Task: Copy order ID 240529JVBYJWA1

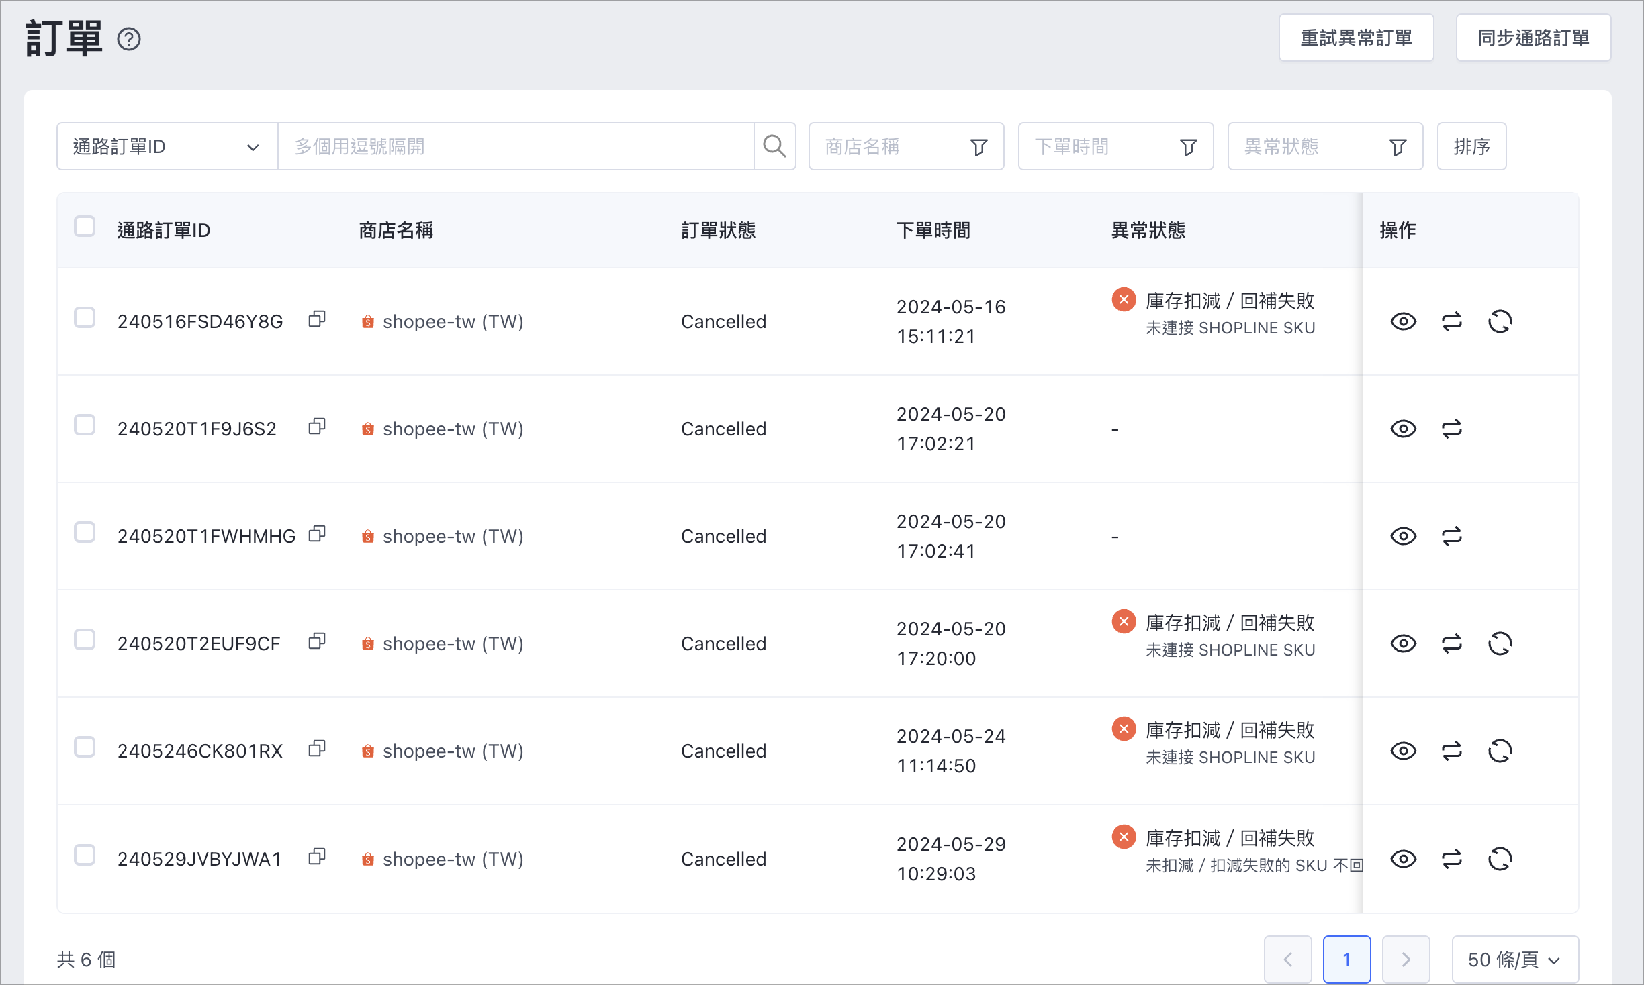Action: pos(317,857)
